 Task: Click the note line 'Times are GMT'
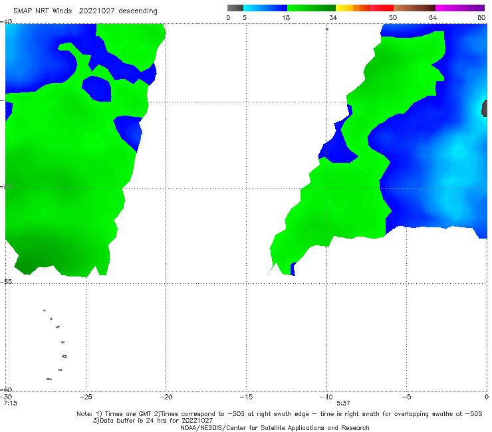(129, 414)
